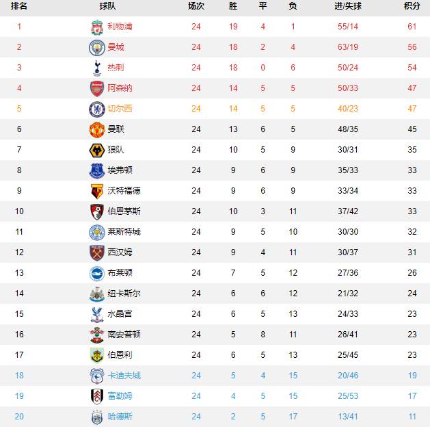The height and width of the screenshot is (429, 430).
Task: Click the 排名 column header
Action: (19, 6)
